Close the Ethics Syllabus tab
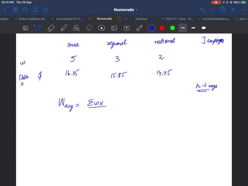Viewport: 248px width, 186px height. coord(16,19)
